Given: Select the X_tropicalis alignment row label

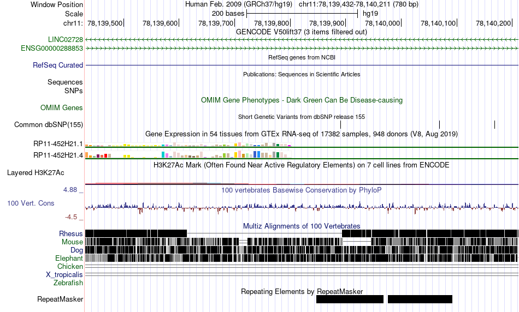Looking at the screenshot, I should (x=64, y=275).
